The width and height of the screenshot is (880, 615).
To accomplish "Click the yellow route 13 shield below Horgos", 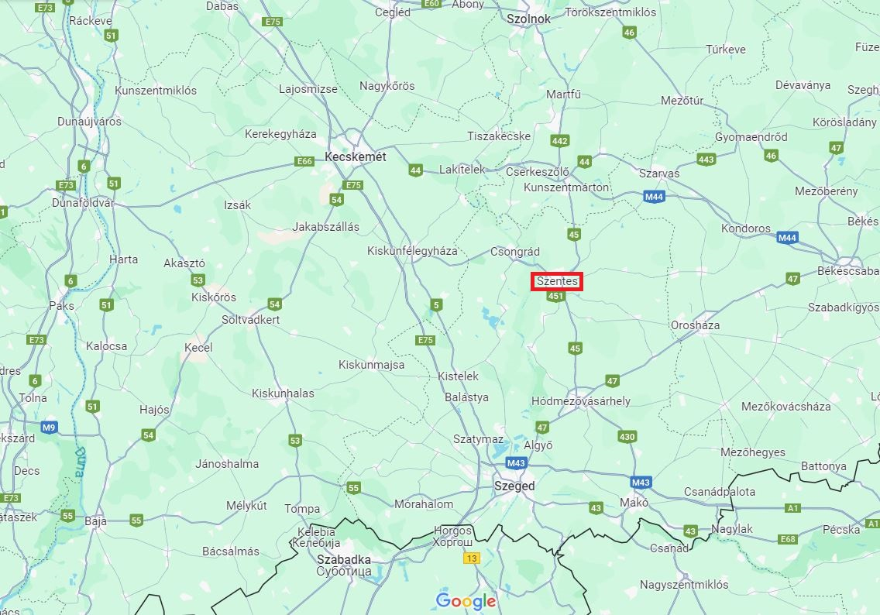I will (x=472, y=558).
